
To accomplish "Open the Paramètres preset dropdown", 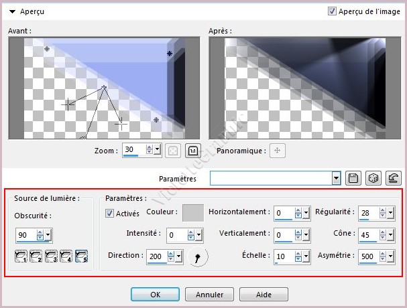I will tap(337, 178).
